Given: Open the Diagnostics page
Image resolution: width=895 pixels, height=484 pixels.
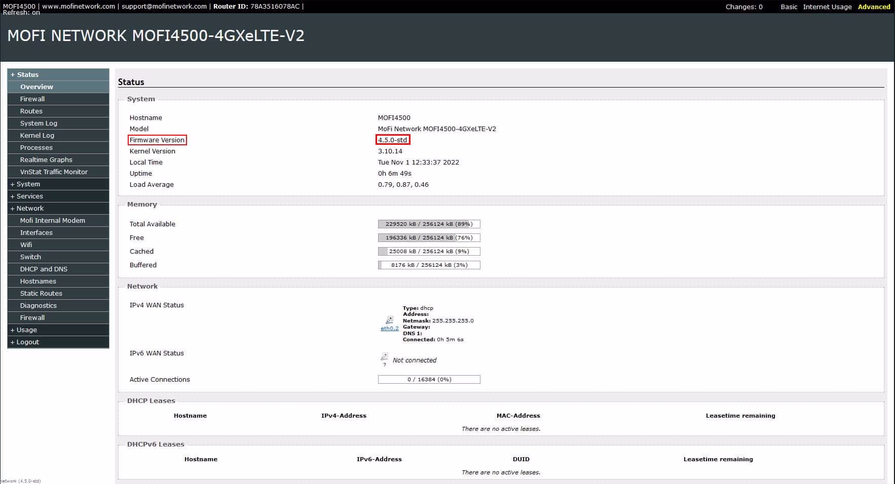Looking at the screenshot, I should tap(58, 305).
